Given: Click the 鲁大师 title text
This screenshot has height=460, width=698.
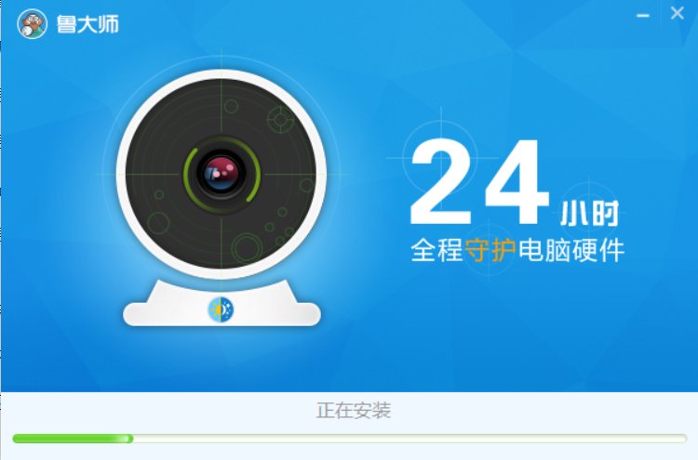Looking at the screenshot, I should [87, 24].
